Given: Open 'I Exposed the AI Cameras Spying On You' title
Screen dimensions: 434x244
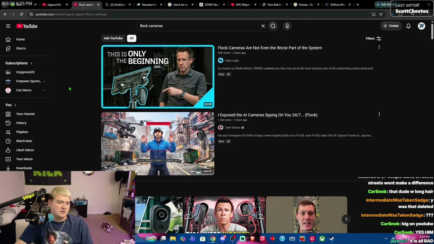Looking at the screenshot, I should click(268, 115).
